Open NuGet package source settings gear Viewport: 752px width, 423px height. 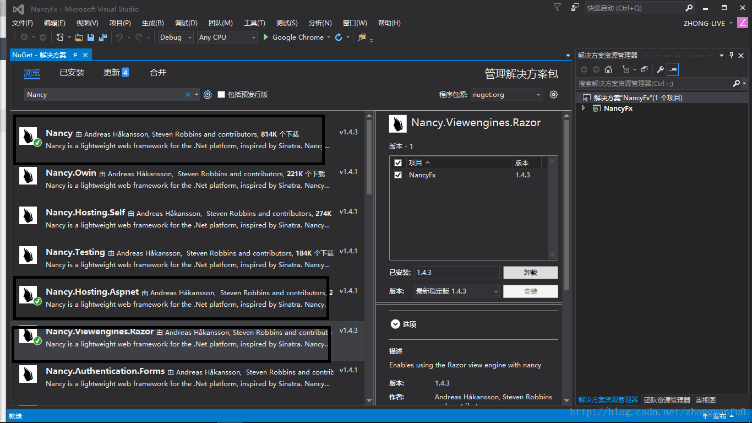pyautogui.click(x=554, y=95)
